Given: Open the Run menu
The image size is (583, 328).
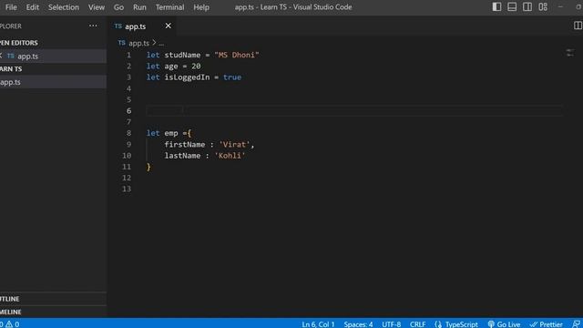Looking at the screenshot, I should (139, 7).
